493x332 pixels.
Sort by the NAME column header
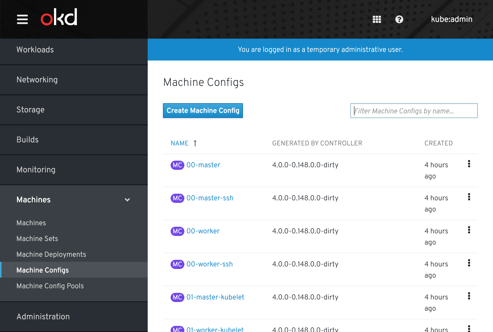pos(180,143)
